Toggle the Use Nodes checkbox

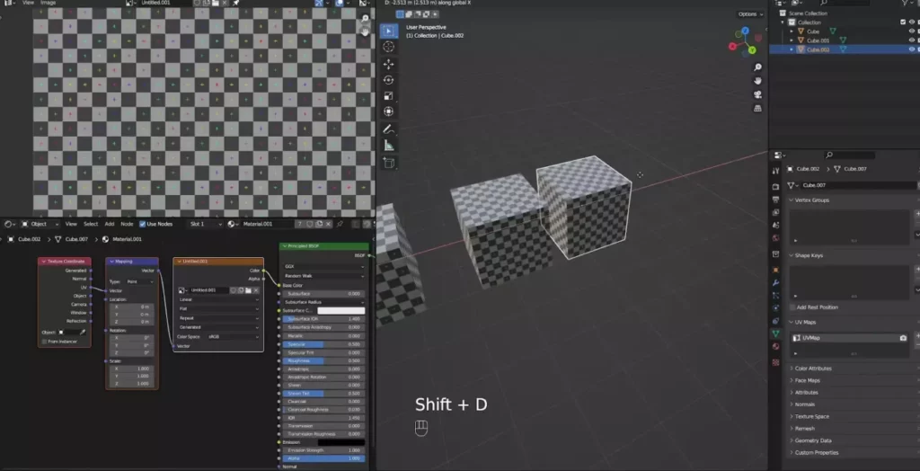point(142,224)
